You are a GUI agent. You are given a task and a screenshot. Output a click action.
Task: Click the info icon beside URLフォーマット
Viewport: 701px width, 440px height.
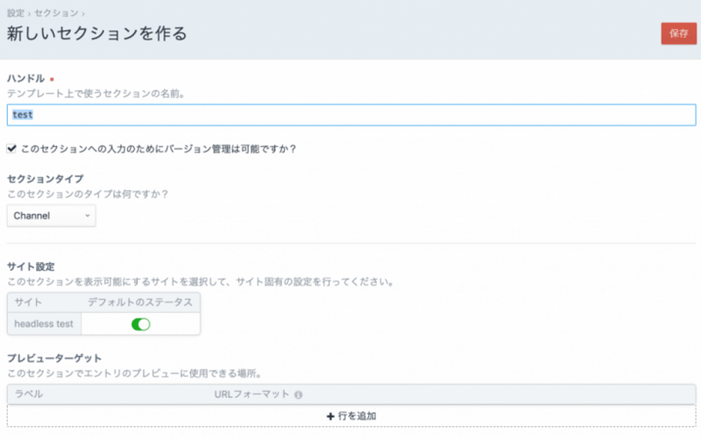point(299,395)
